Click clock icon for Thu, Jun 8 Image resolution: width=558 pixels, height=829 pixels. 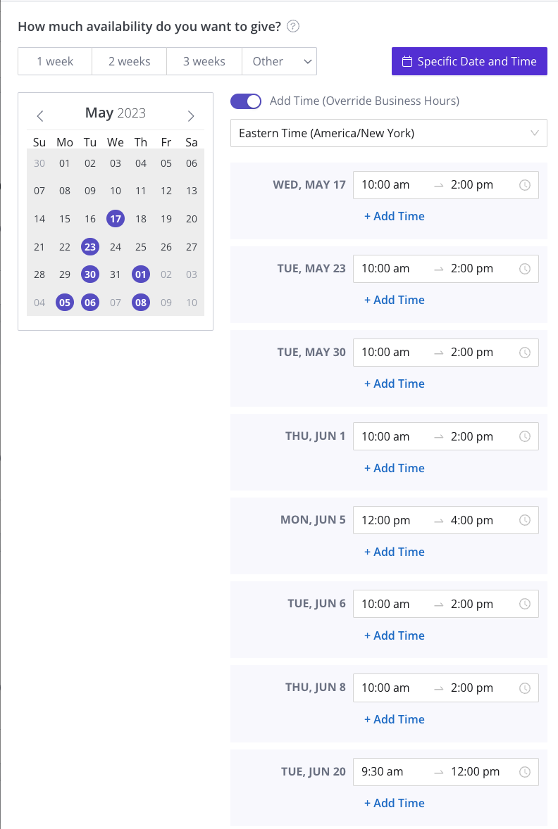tap(525, 688)
